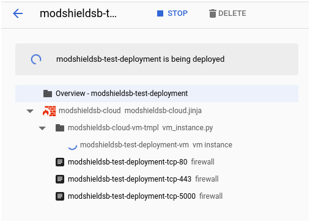Click the red firewall brick icon
Viewport: 310px width, 222px height.
50,111
